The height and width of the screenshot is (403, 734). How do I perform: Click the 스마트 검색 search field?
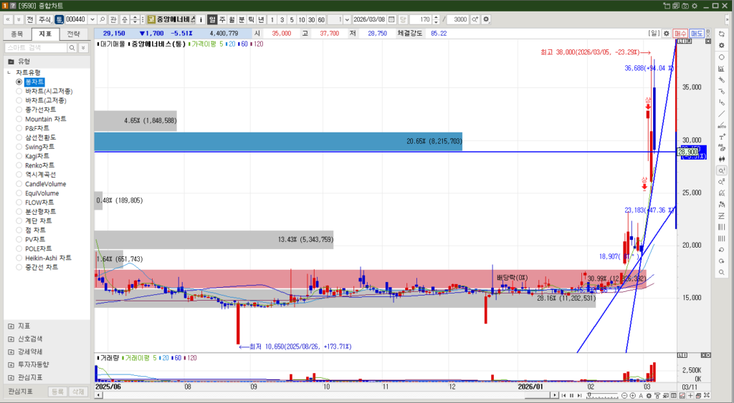pos(36,47)
